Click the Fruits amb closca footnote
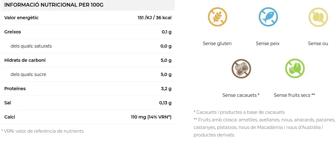336x151 pixels. 264,127
